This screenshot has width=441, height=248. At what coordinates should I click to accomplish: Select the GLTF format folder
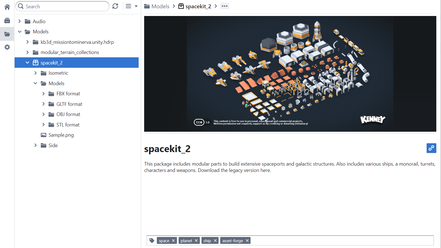click(77, 104)
